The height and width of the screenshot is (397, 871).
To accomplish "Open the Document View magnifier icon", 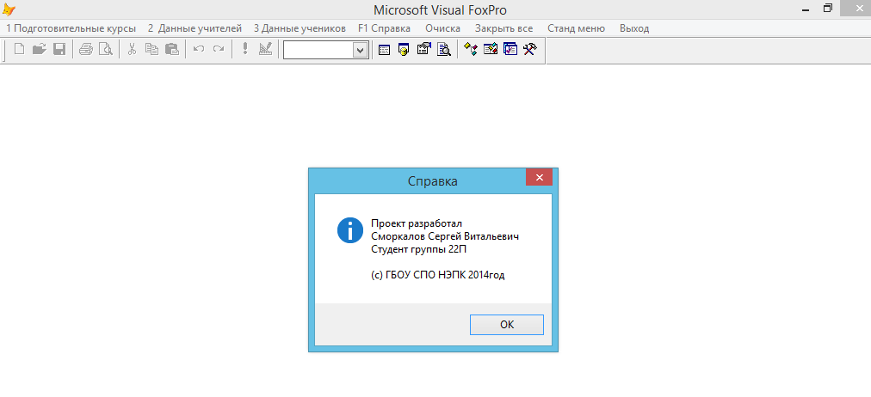I will coord(444,50).
